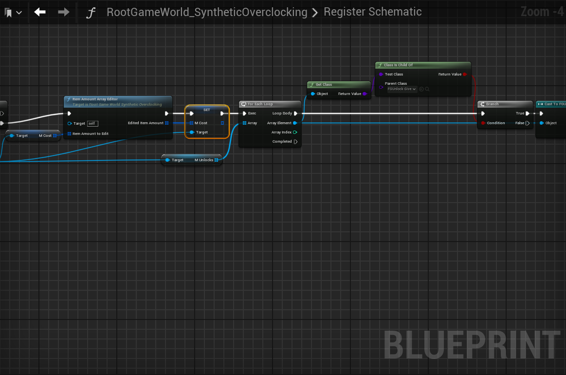Click the Object pin on Get Class
Image resolution: width=566 pixels, height=375 pixels.
click(x=313, y=94)
